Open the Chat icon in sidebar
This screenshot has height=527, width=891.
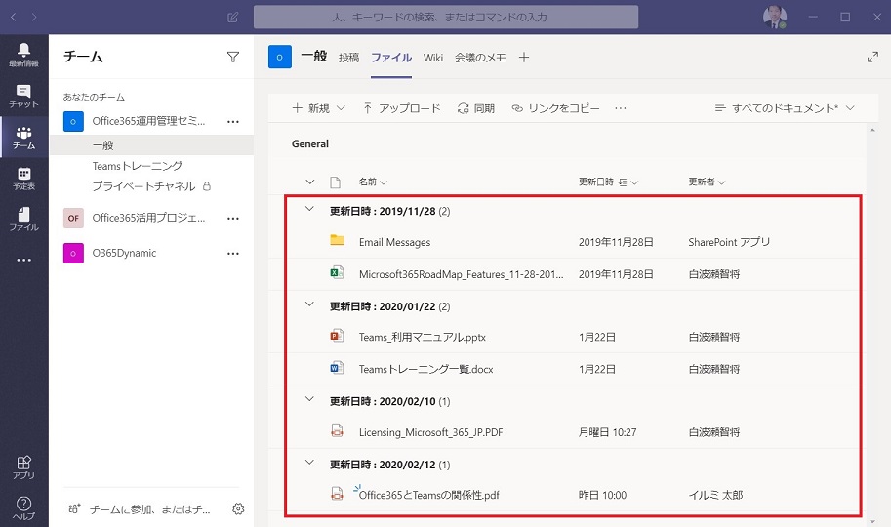pos(23,97)
